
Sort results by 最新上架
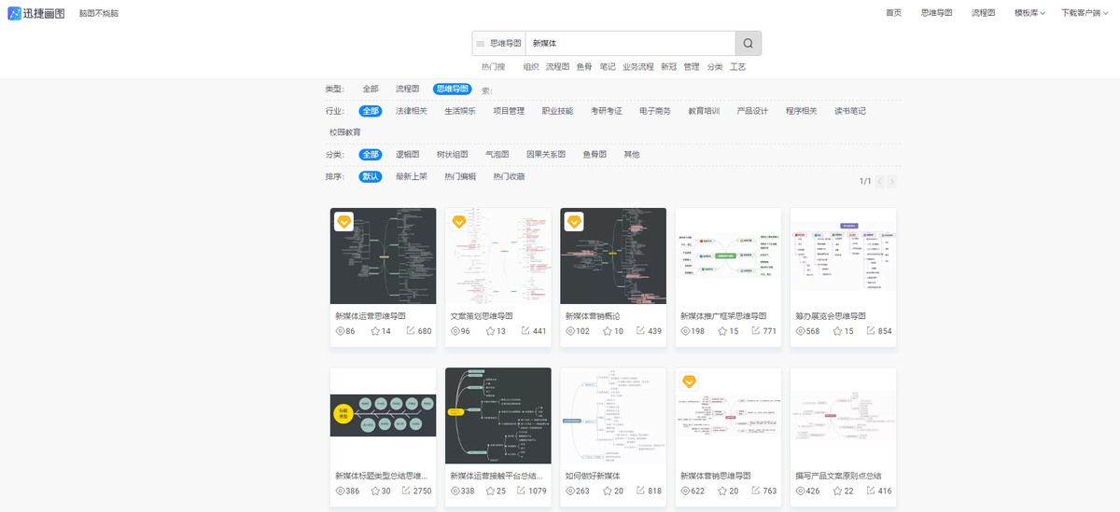[411, 176]
